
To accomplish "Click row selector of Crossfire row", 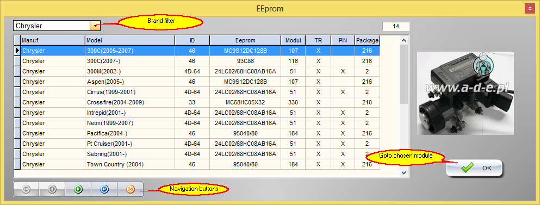I will point(17,102).
